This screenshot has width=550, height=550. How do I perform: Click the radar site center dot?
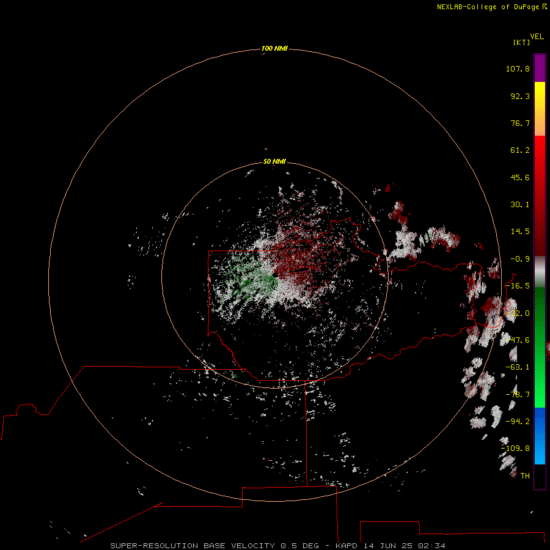(276, 275)
